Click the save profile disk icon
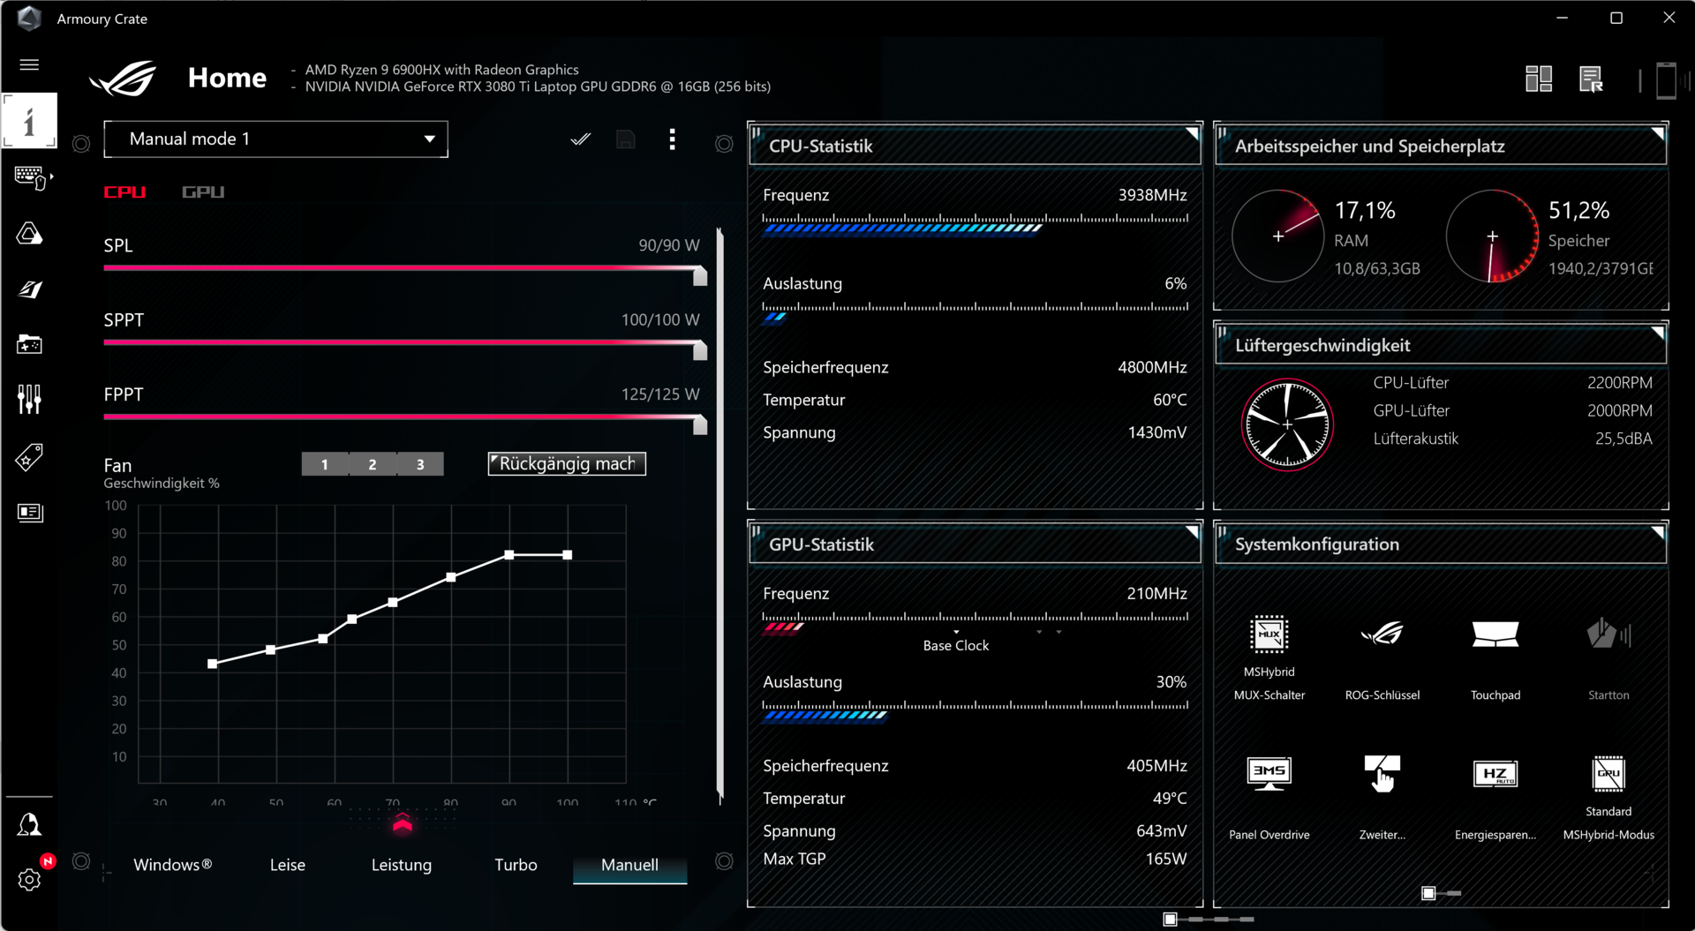The image size is (1695, 931). coord(626,139)
